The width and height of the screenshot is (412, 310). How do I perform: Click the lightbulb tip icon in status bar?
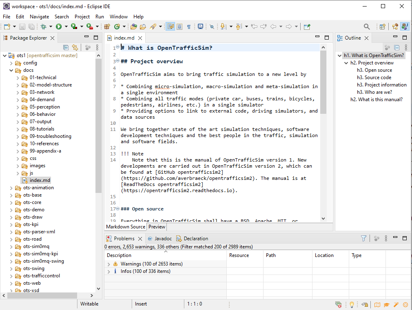pyautogui.click(x=352, y=304)
